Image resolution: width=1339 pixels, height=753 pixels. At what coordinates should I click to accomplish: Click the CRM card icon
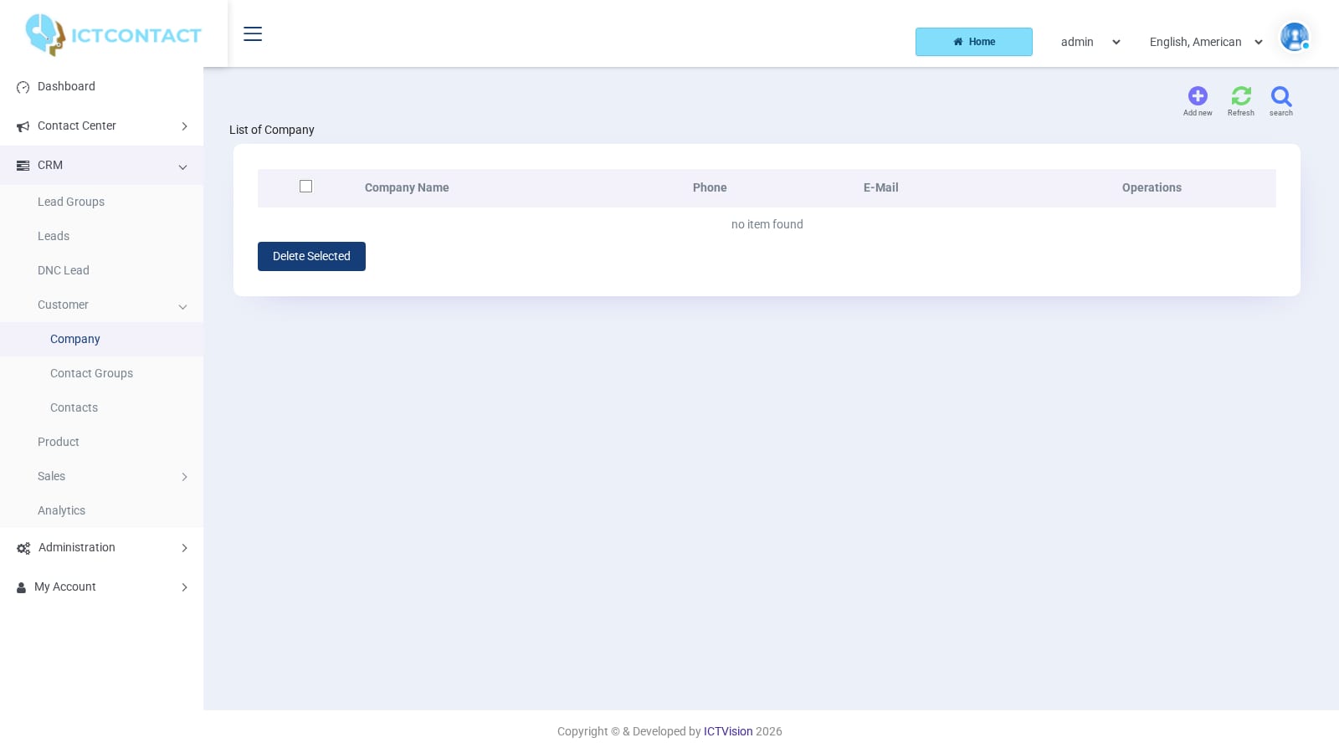[x=23, y=166]
